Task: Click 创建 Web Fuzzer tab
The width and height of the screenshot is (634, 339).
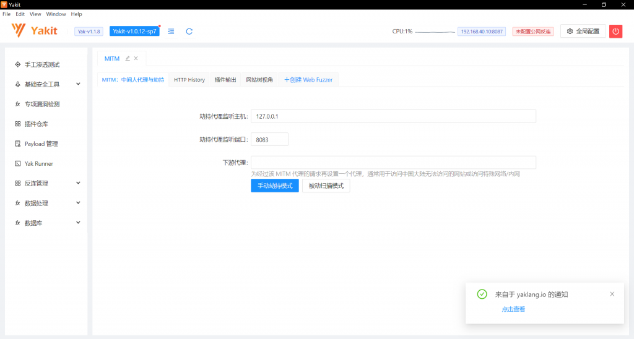Action: point(308,80)
